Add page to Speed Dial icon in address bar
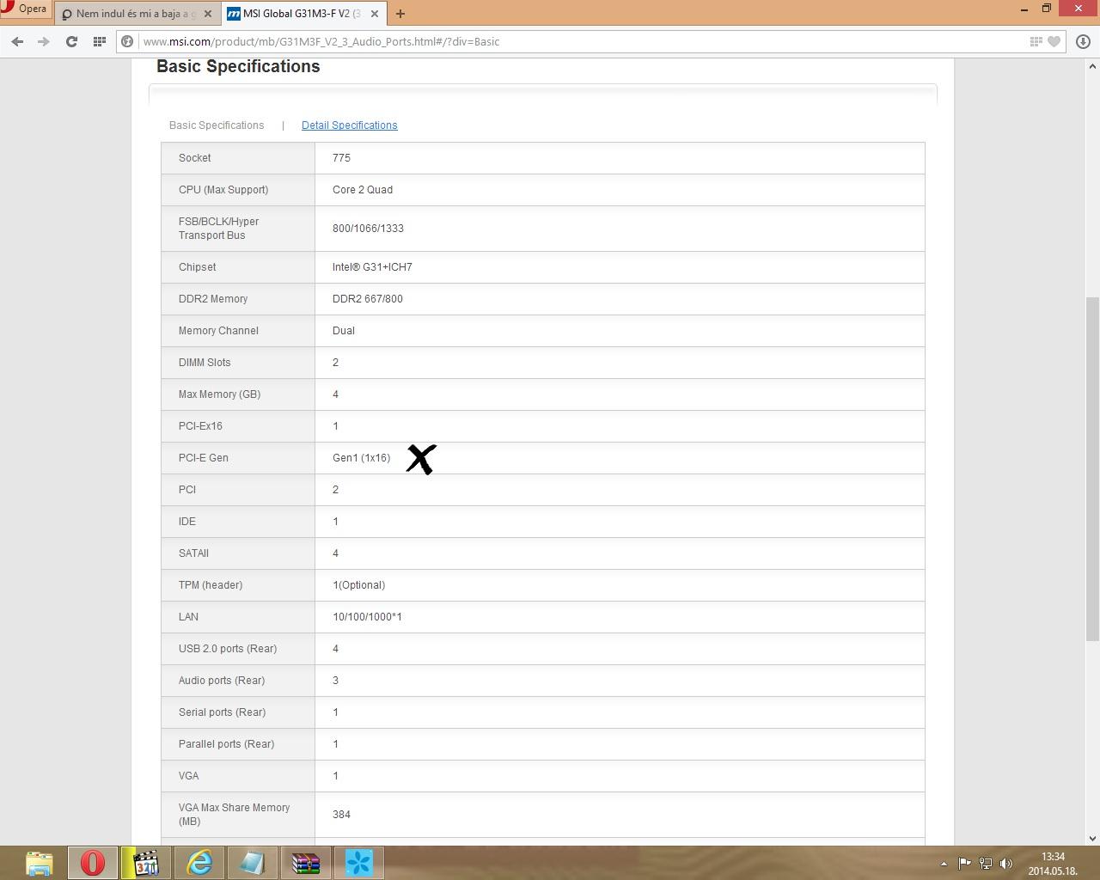 point(1036,41)
